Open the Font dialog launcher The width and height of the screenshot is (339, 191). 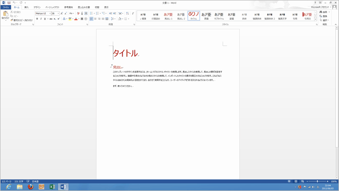87,24
